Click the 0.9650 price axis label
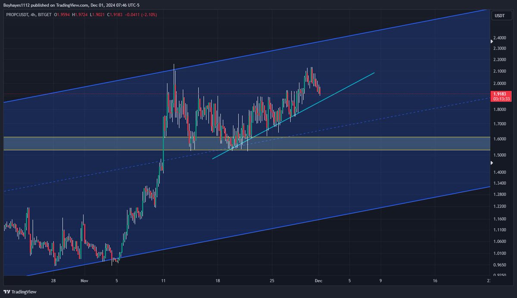This screenshot has height=298, width=517. (500, 265)
